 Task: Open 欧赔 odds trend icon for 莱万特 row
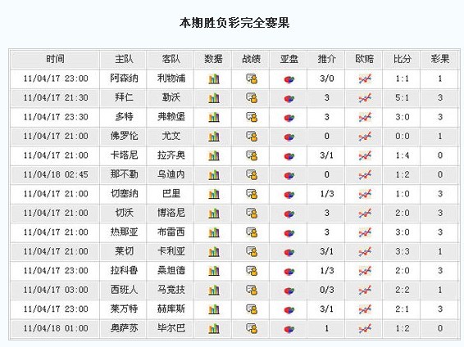[x=365, y=309]
